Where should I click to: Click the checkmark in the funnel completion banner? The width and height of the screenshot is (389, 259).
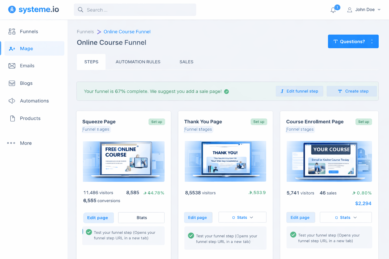pos(226,91)
